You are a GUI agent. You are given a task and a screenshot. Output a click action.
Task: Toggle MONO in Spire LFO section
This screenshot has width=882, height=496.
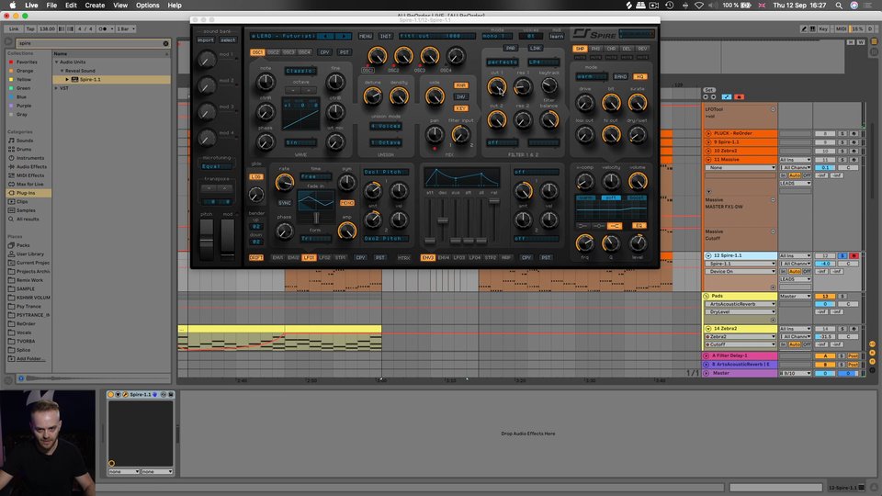[x=347, y=202]
